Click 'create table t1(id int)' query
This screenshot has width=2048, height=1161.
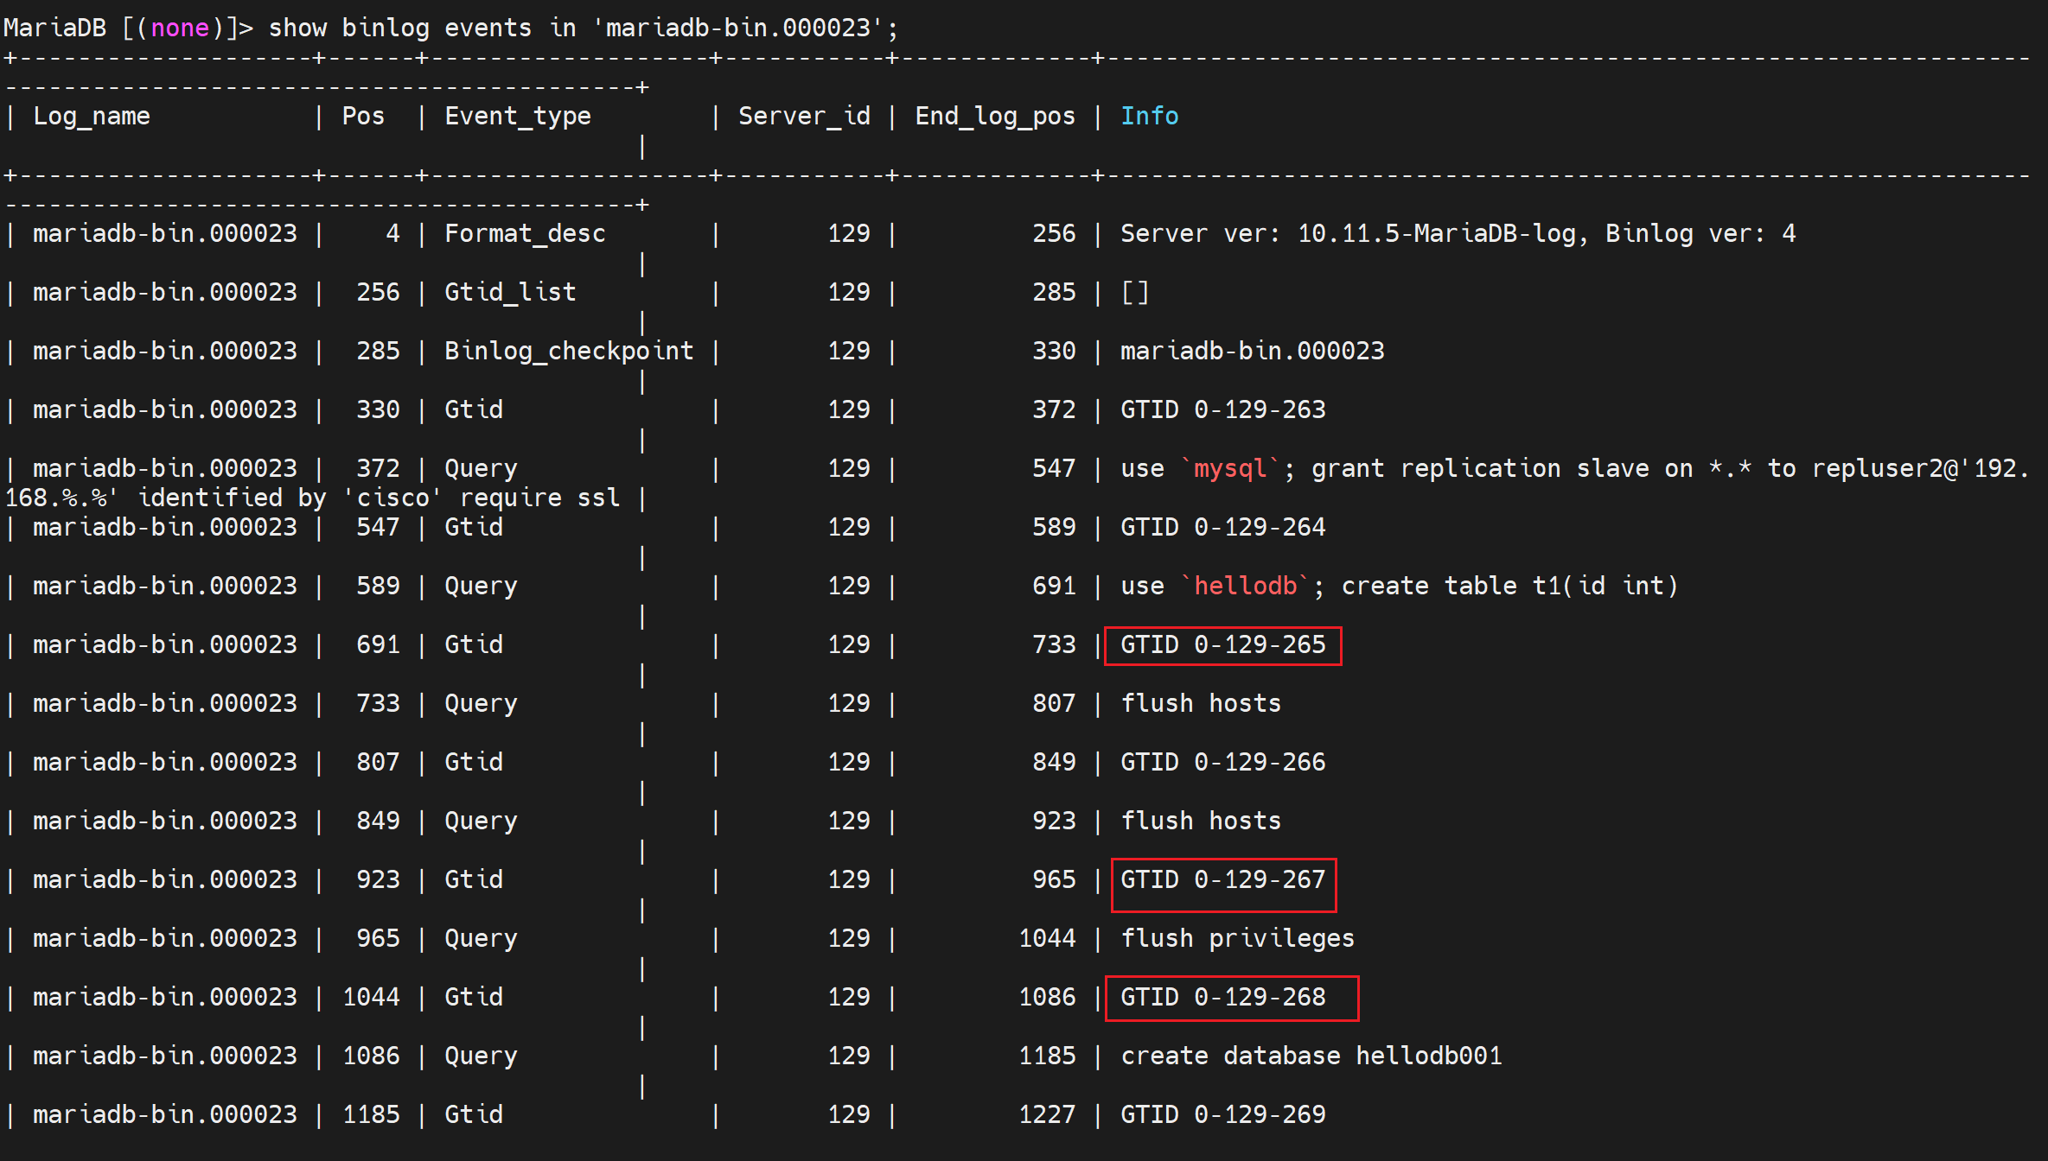click(x=1509, y=587)
